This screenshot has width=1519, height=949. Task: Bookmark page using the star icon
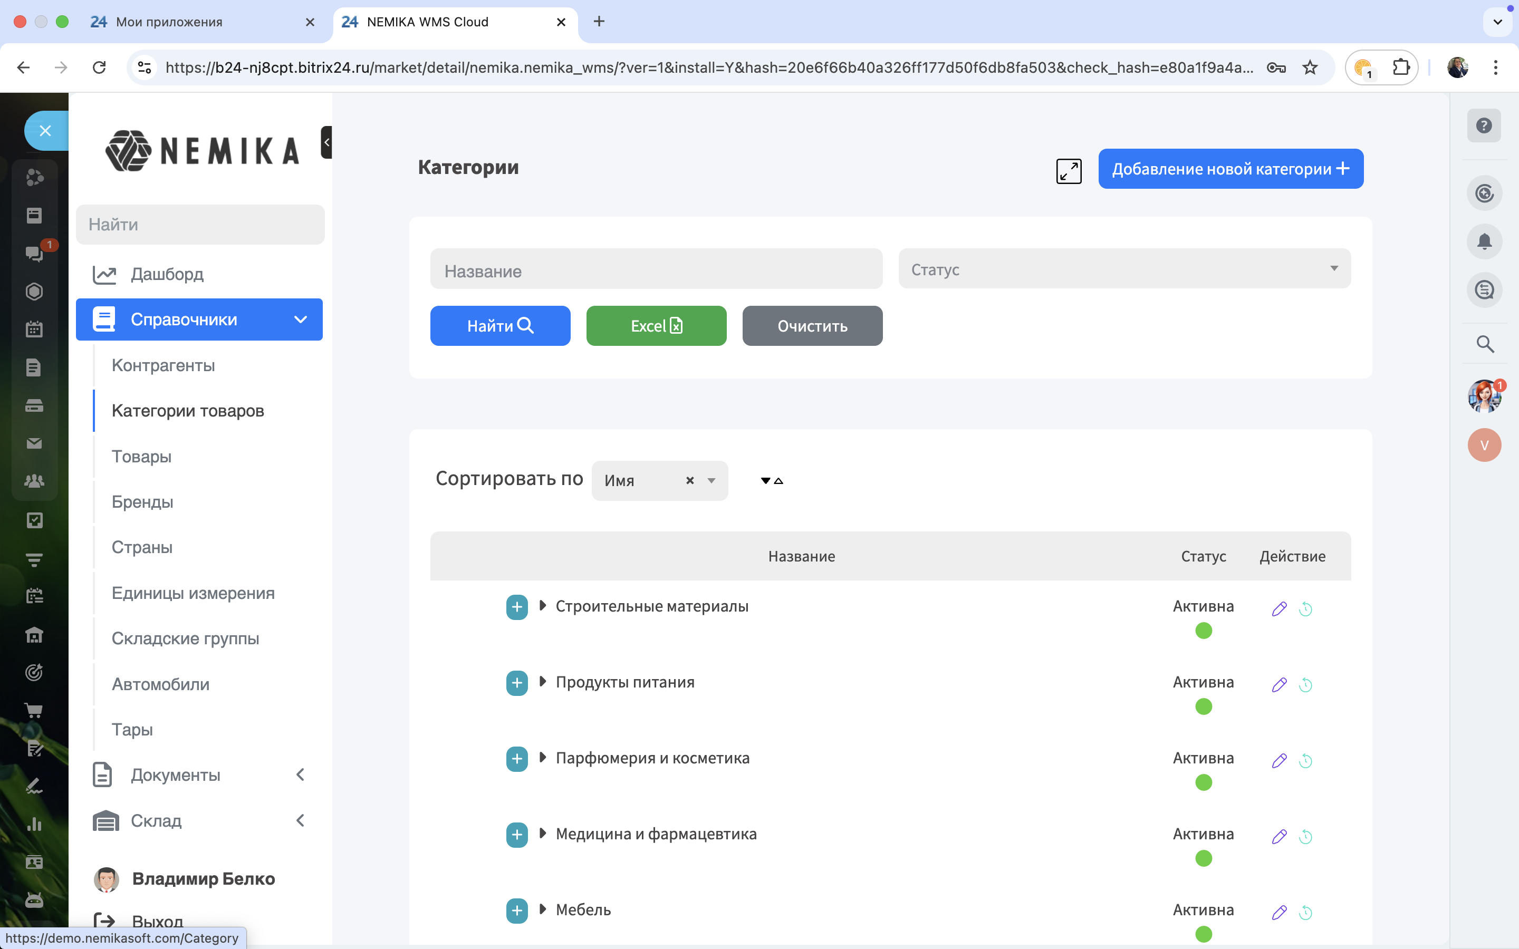[1310, 67]
